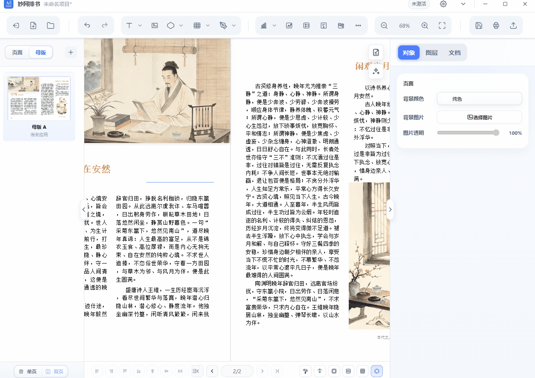
Task: Click the formula insert icon
Action: 306,25
